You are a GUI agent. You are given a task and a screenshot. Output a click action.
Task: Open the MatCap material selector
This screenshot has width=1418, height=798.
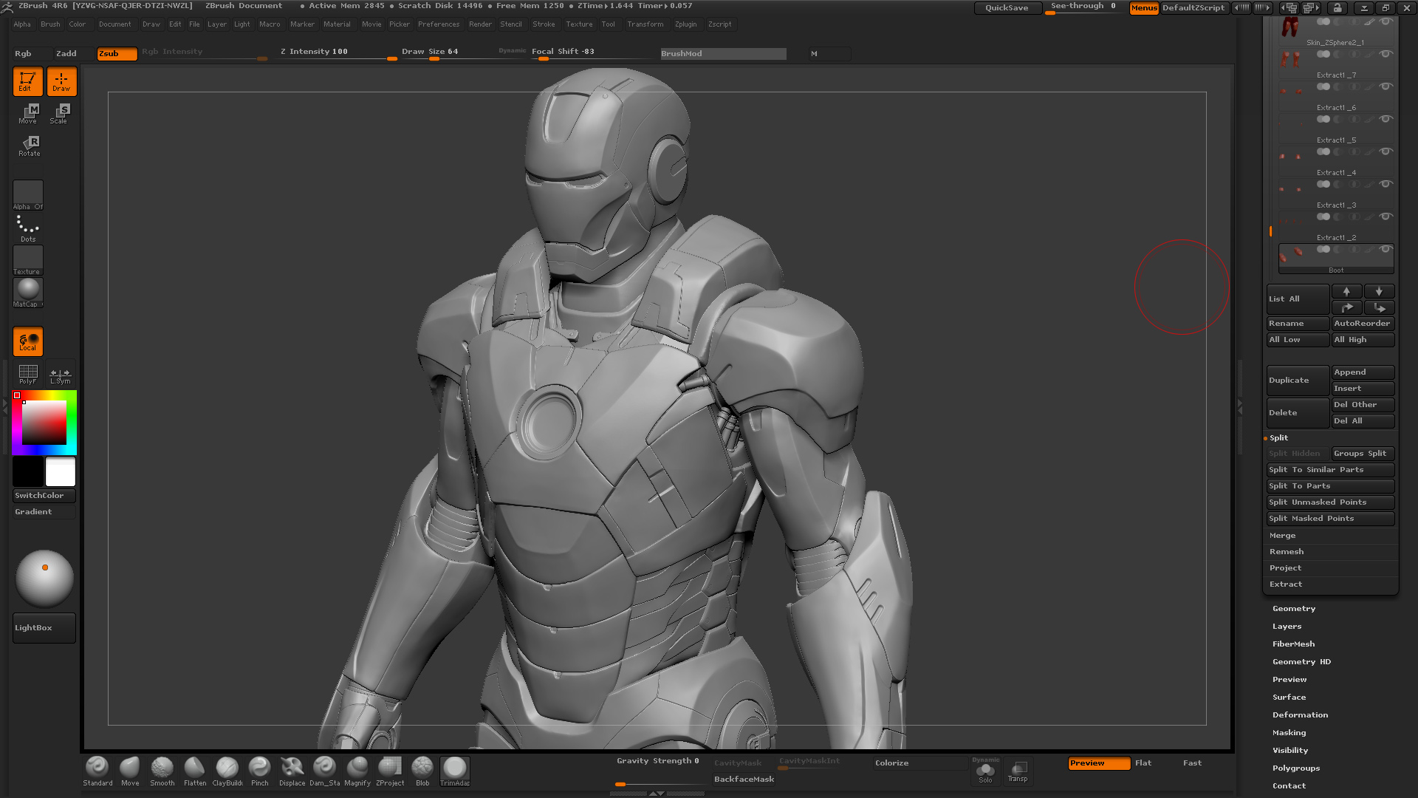[28, 293]
